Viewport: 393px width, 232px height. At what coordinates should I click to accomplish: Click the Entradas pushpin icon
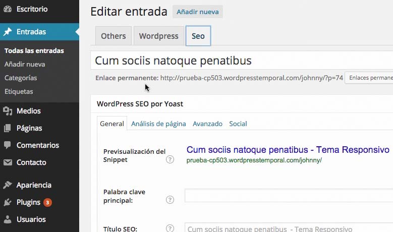(8, 32)
